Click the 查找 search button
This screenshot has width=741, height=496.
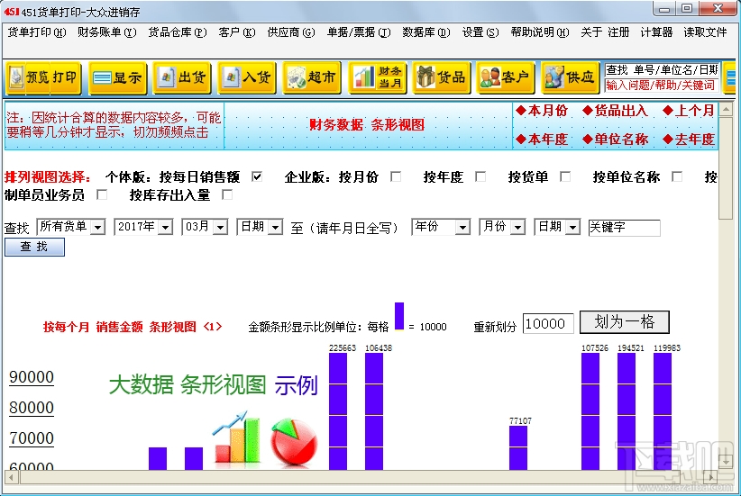(34, 247)
